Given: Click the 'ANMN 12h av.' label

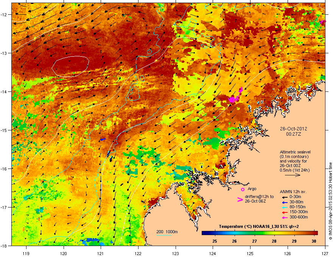Looking at the screenshot, I should point(293,192).
